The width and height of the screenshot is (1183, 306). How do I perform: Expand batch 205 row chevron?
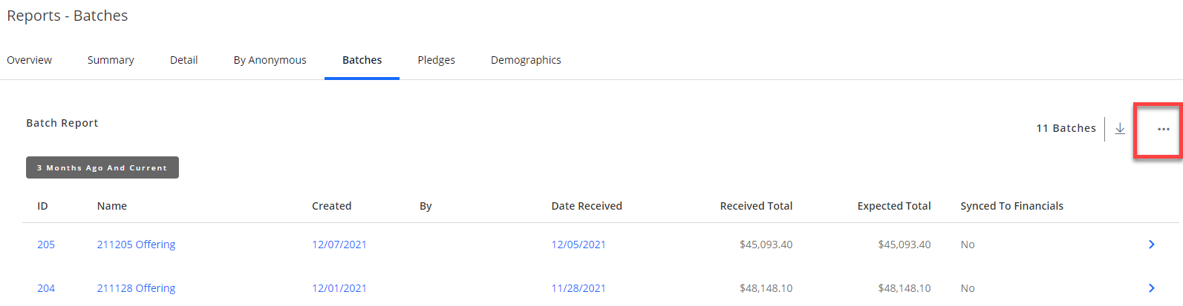1151,245
